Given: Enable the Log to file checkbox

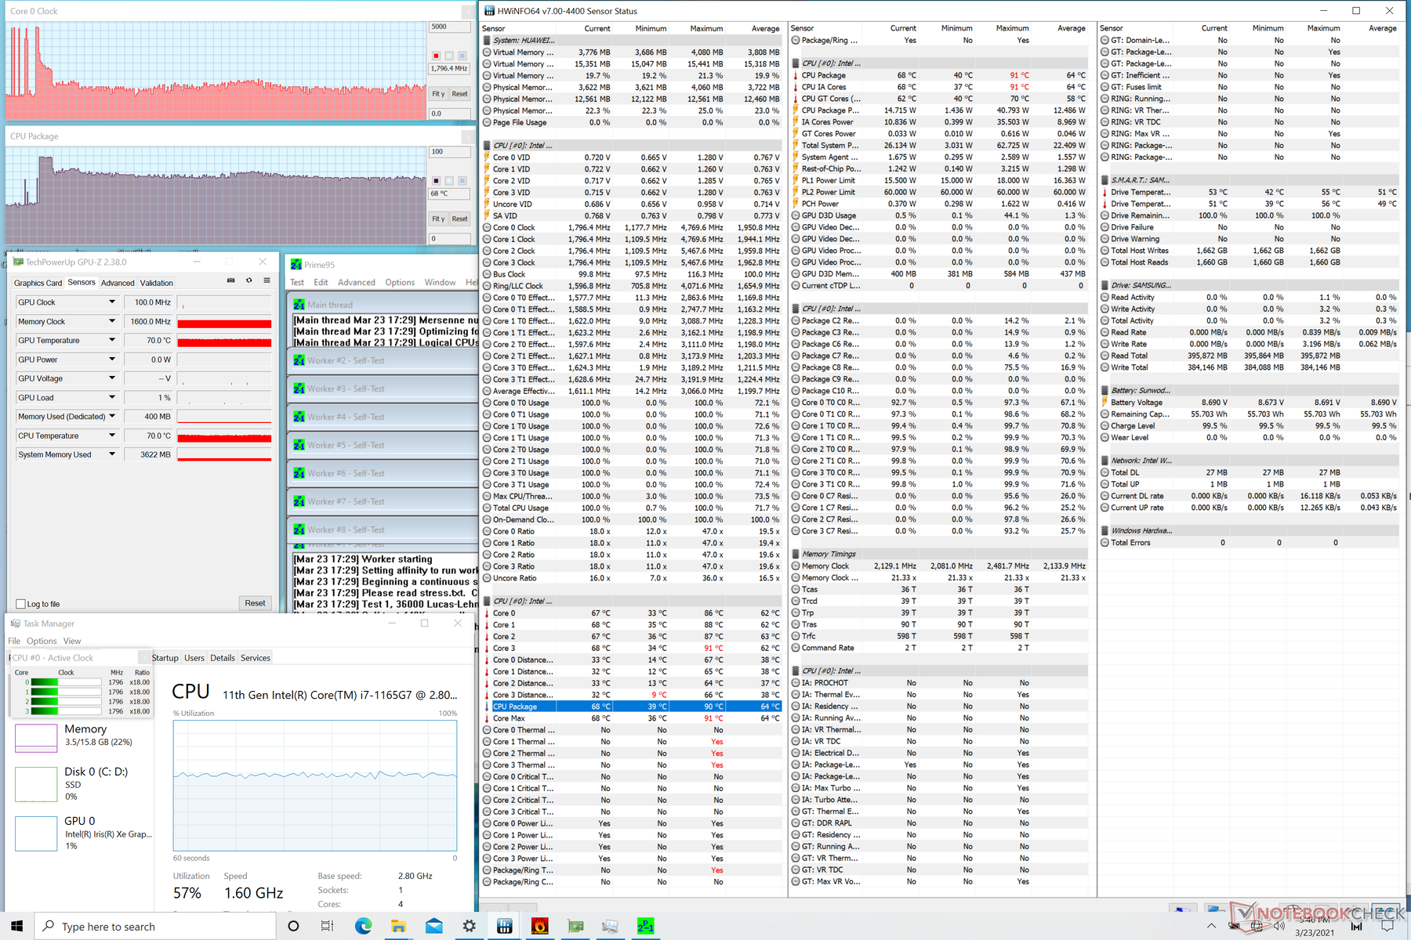Looking at the screenshot, I should tap(21, 604).
